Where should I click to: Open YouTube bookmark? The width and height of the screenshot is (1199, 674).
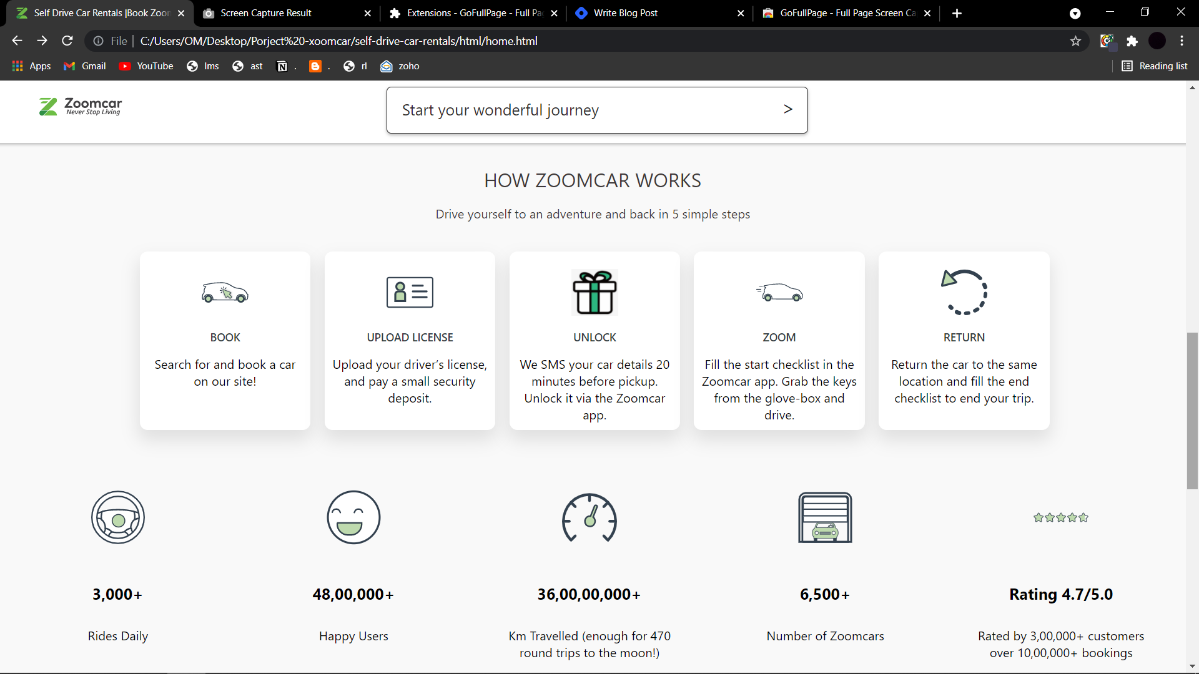pos(146,66)
